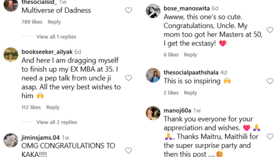Like jiminsjams.04's congratulations comment

coord(128,150)
